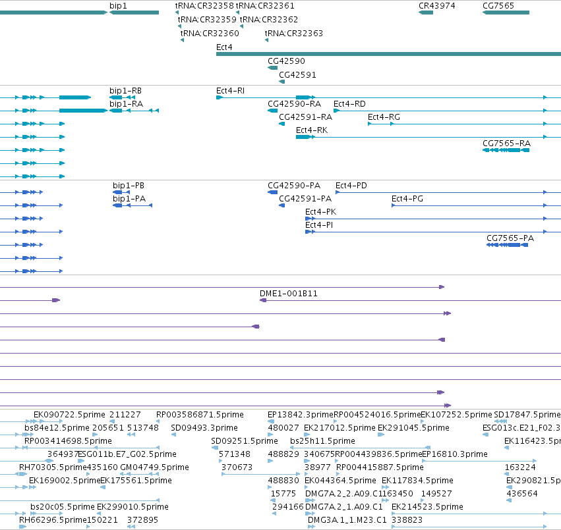Choose EST RP004439836.5prime

tap(378, 454)
